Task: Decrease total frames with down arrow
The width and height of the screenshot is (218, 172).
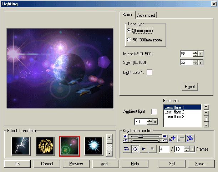Action: [187, 151]
